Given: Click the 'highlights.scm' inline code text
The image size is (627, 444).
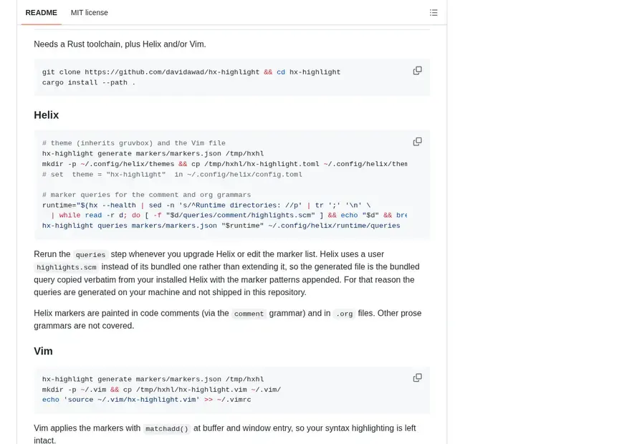Looking at the screenshot, I should coord(67,267).
